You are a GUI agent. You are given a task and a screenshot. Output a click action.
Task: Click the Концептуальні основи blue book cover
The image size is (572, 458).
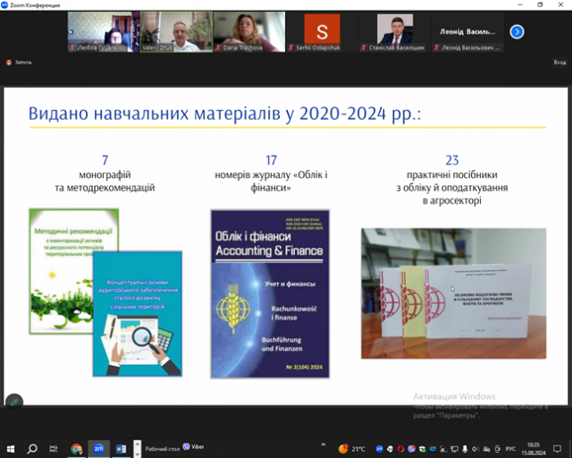click(137, 314)
